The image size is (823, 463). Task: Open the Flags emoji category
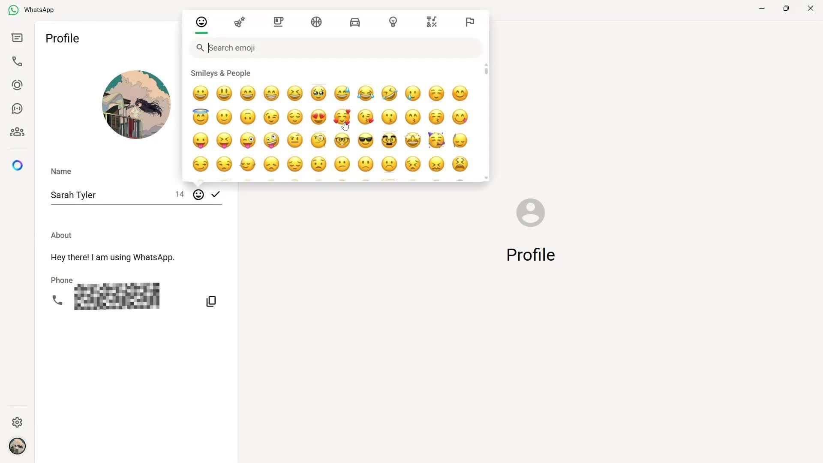(x=470, y=22)
